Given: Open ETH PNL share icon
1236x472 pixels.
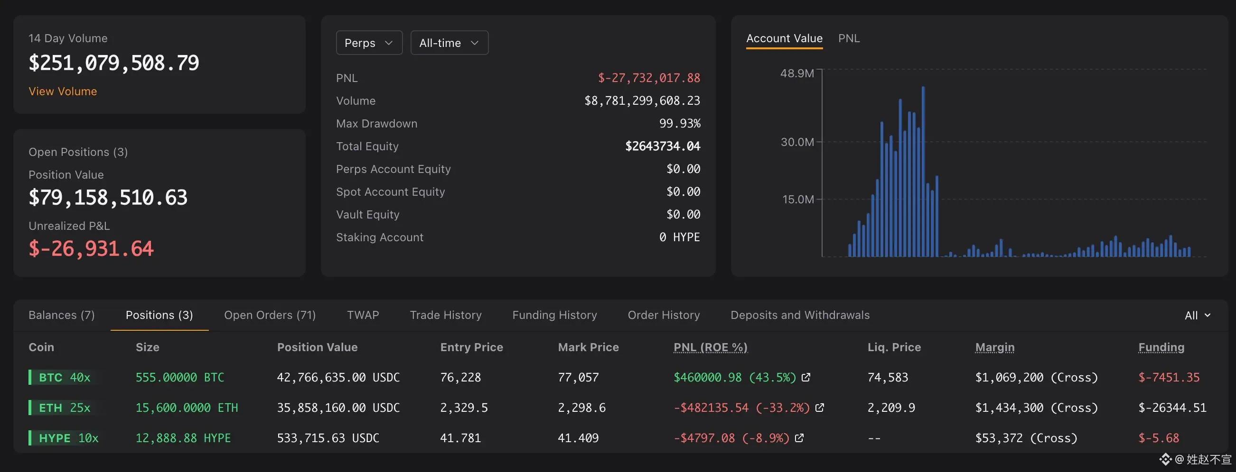Looking at the screenshot, I should (x=820, y=408).
